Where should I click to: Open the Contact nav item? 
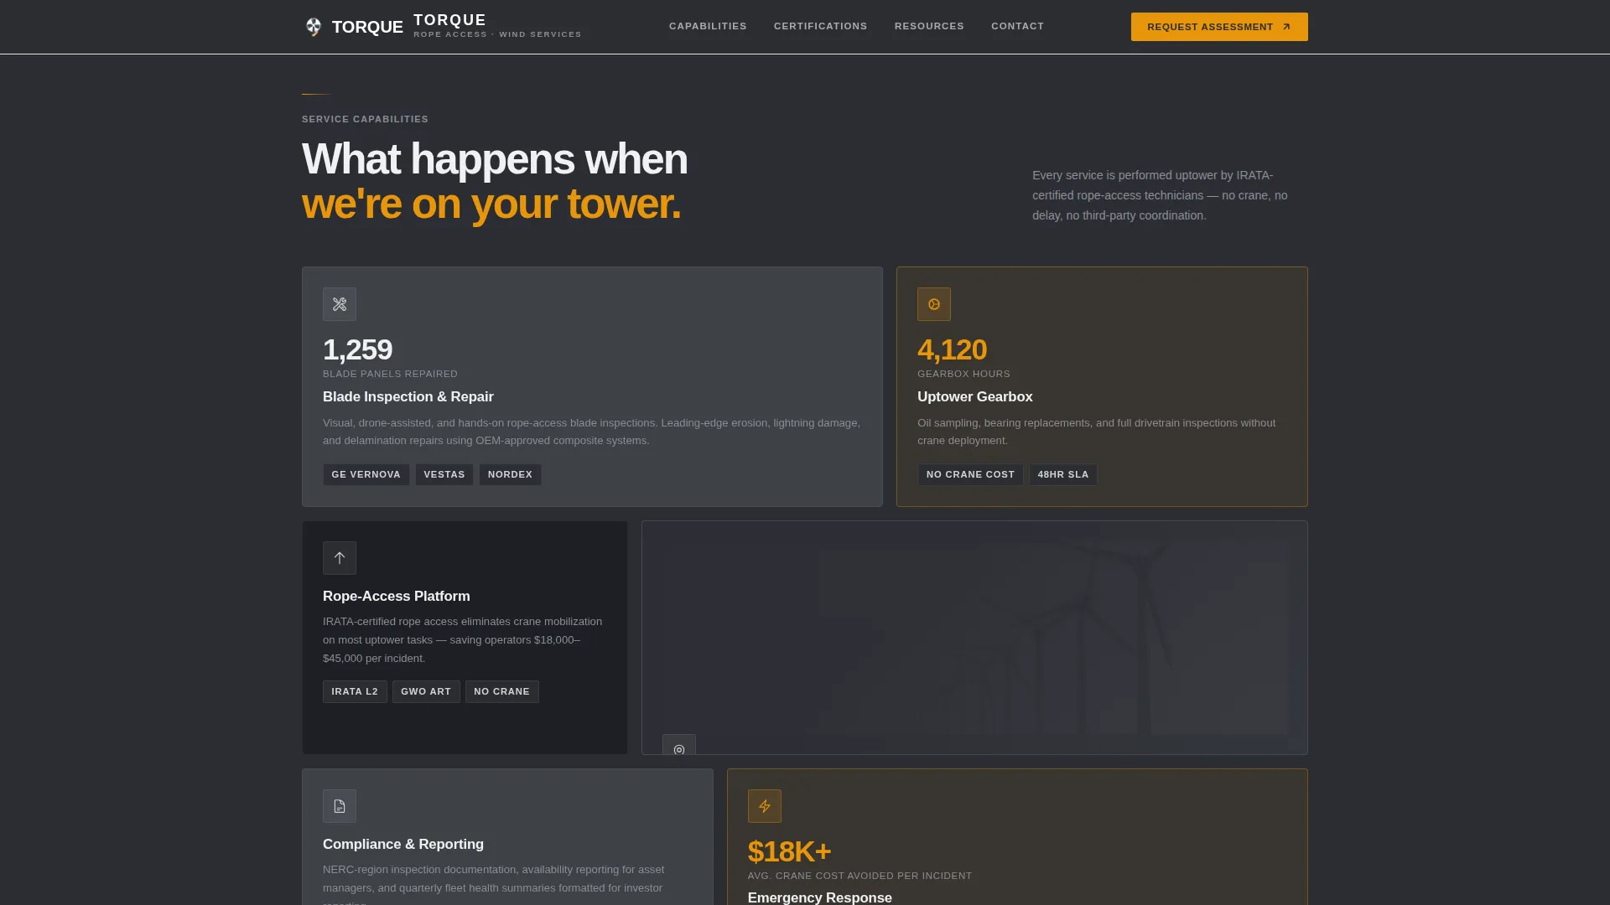(x=1017, y=27)
